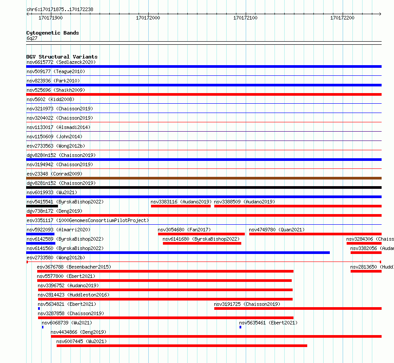Click the Cytogenetic Bands track title

click(53, 33)
